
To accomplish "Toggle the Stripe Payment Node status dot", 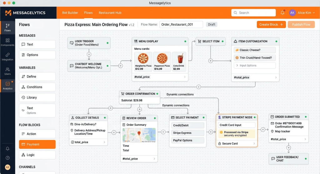I will (255, 117).
